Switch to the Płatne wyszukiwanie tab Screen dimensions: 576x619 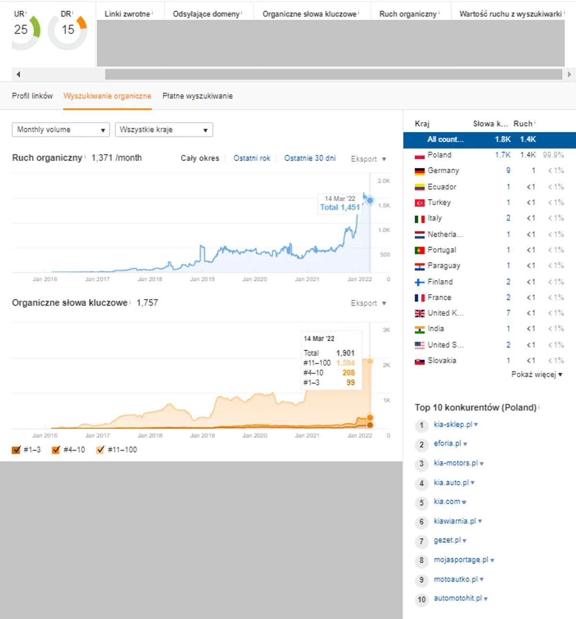(x=197, y=96)
